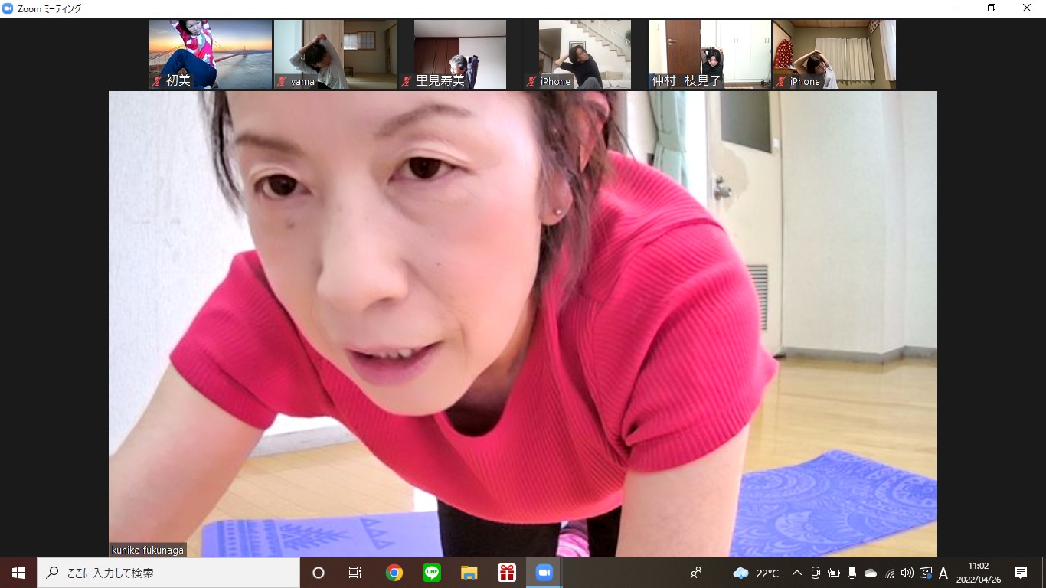
Task: Open the weather widget showing 22°C
Action: click(x=756, y=573)
